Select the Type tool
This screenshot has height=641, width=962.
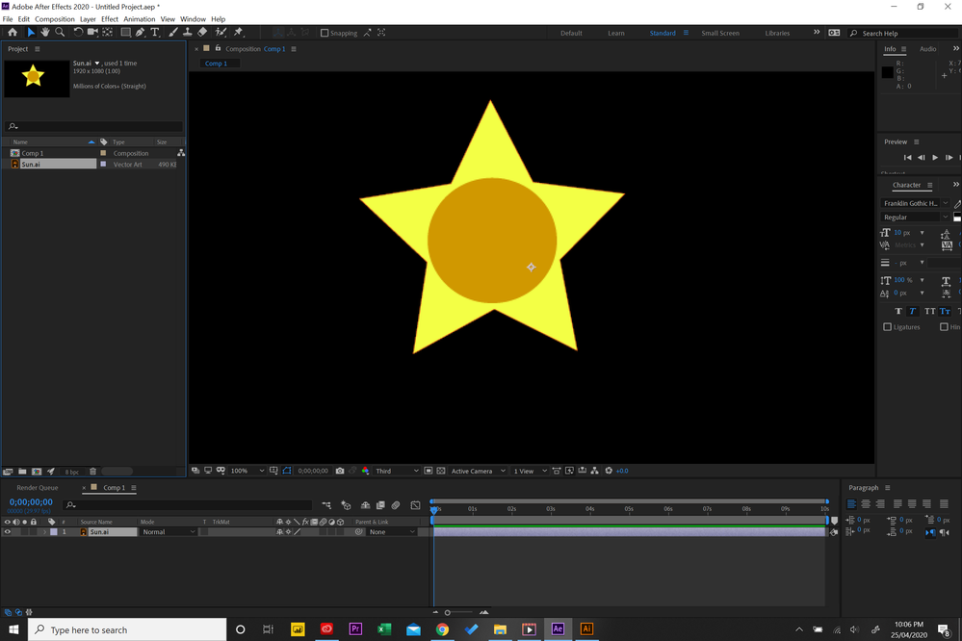(x=155, y=32)
